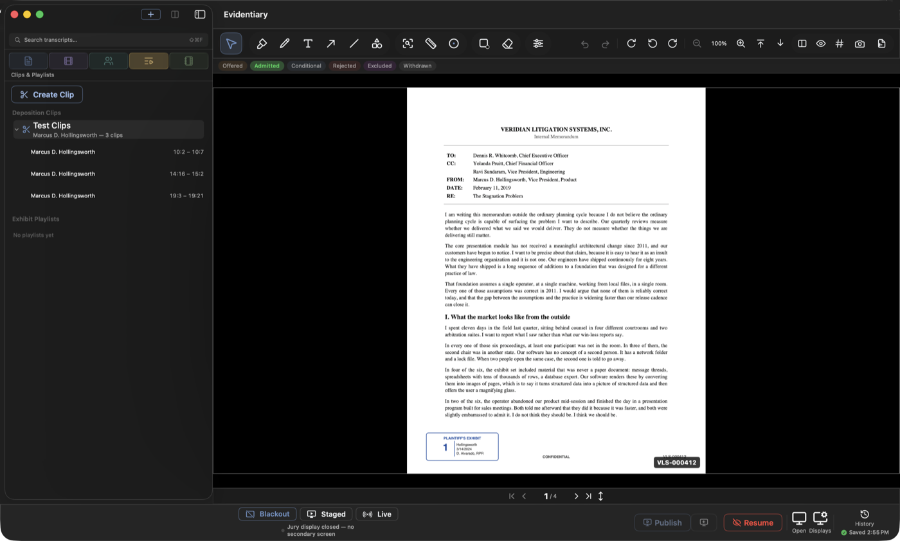The image size is (900, 541).
Task: Jump to the last page
Action: [x=588, y=496]
